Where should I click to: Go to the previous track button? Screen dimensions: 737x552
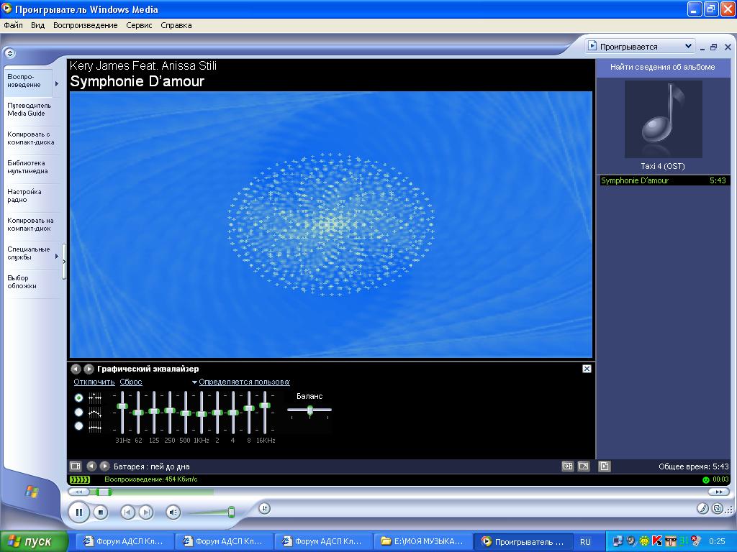tap(127, 512)
